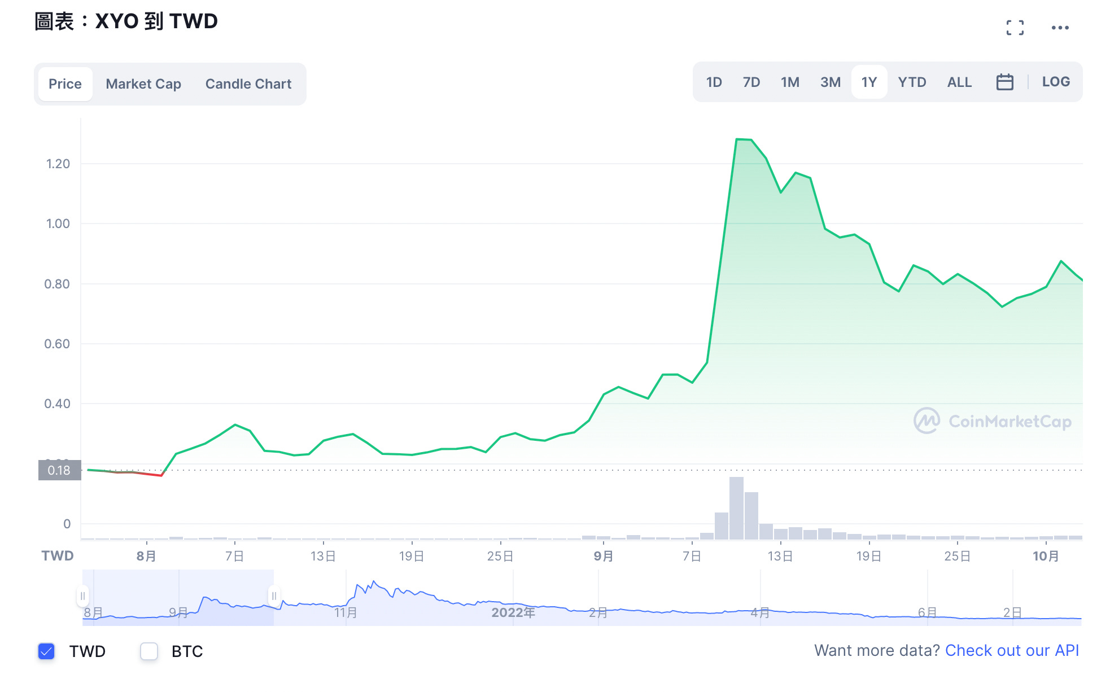Click the 0.18 price marker label

pos(58,470)
